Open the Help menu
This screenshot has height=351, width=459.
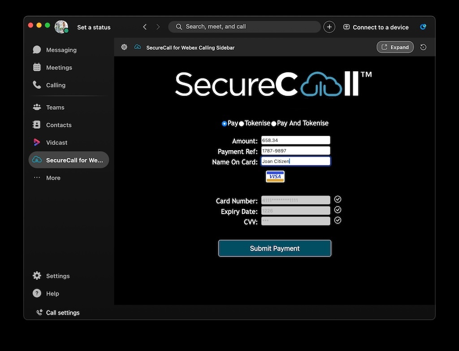[x=69, y=293]
